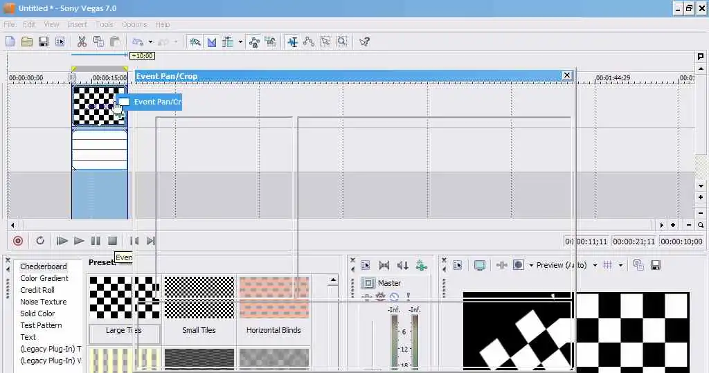
Task: Toggle Loop Playback in the transport bar
Action: pos(40,241)
